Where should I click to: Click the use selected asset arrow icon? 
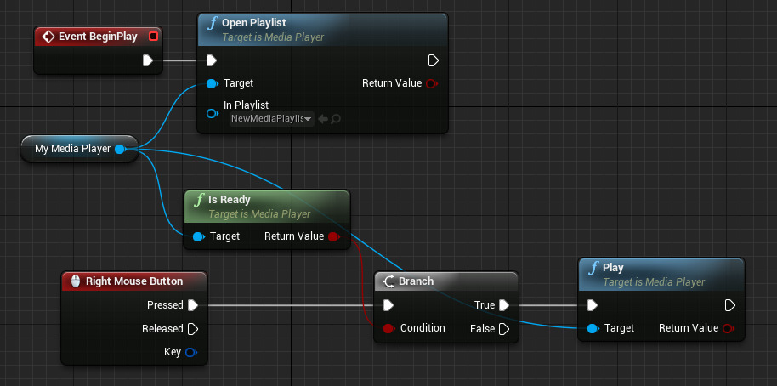pos(323,119)
